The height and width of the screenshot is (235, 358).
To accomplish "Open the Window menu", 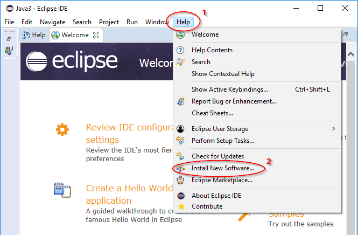I will 157,22.
